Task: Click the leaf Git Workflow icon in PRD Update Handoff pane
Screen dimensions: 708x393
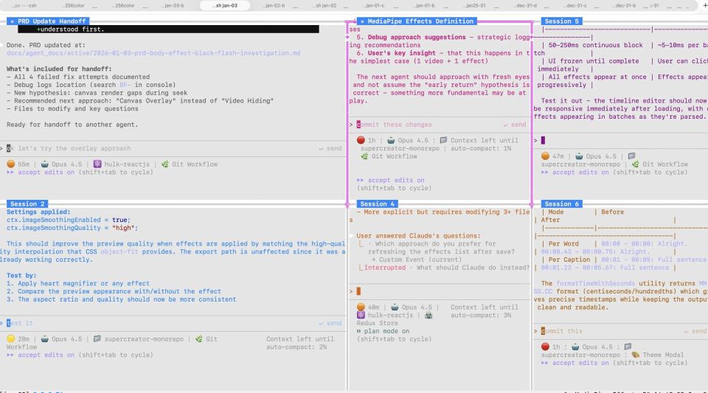Action: click(165, 164)
